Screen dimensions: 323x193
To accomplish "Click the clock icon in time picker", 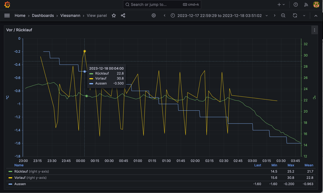I will coord(173,16).
